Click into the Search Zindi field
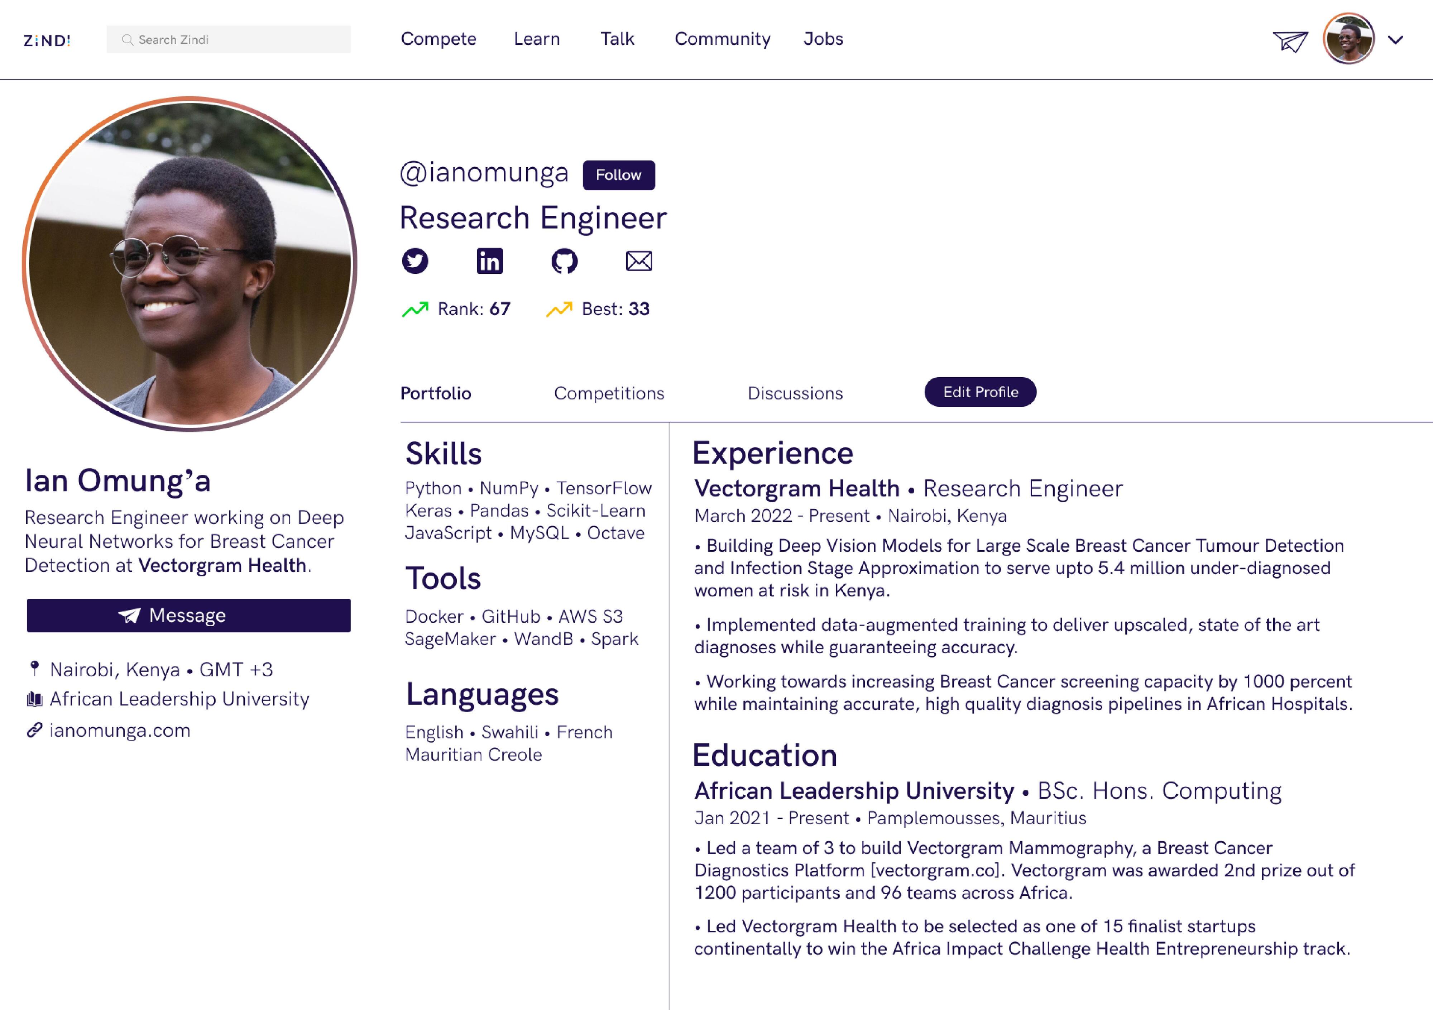 coord(237,40)
